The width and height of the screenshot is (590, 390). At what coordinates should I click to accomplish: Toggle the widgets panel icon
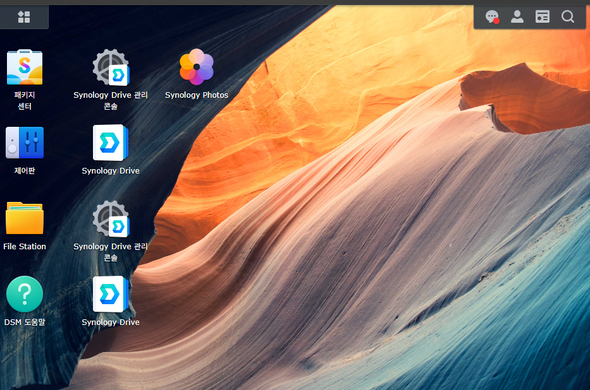coord(543,17)
